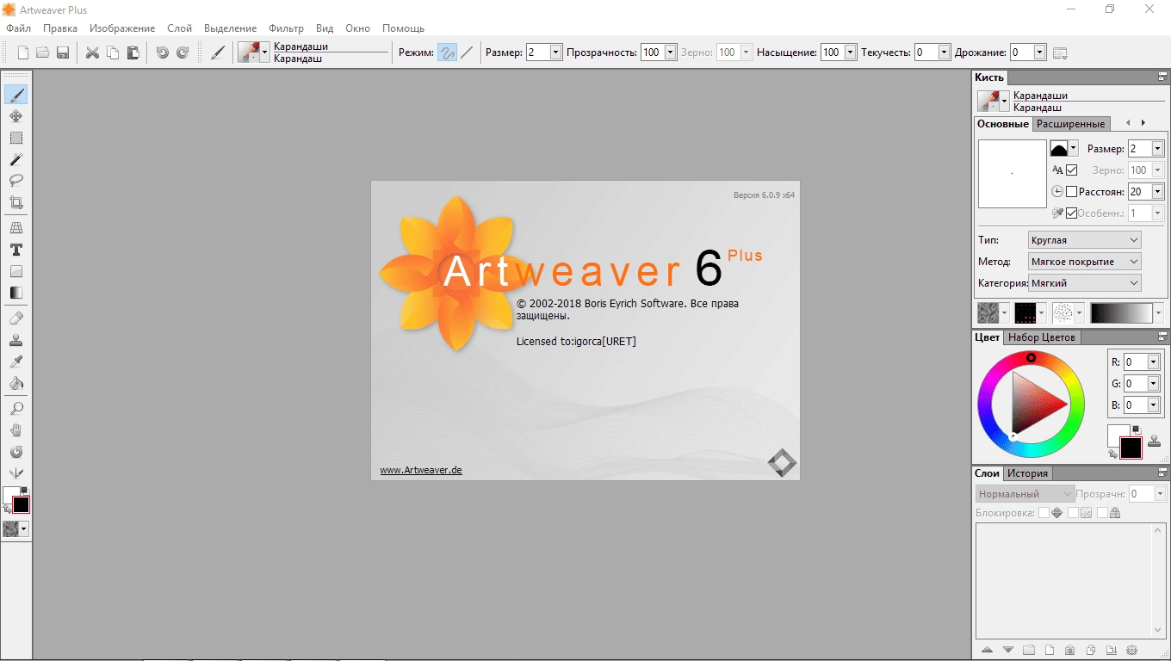Open the Файл menu
This screenshot has width=1171, height=661.
tap(18, 28)
